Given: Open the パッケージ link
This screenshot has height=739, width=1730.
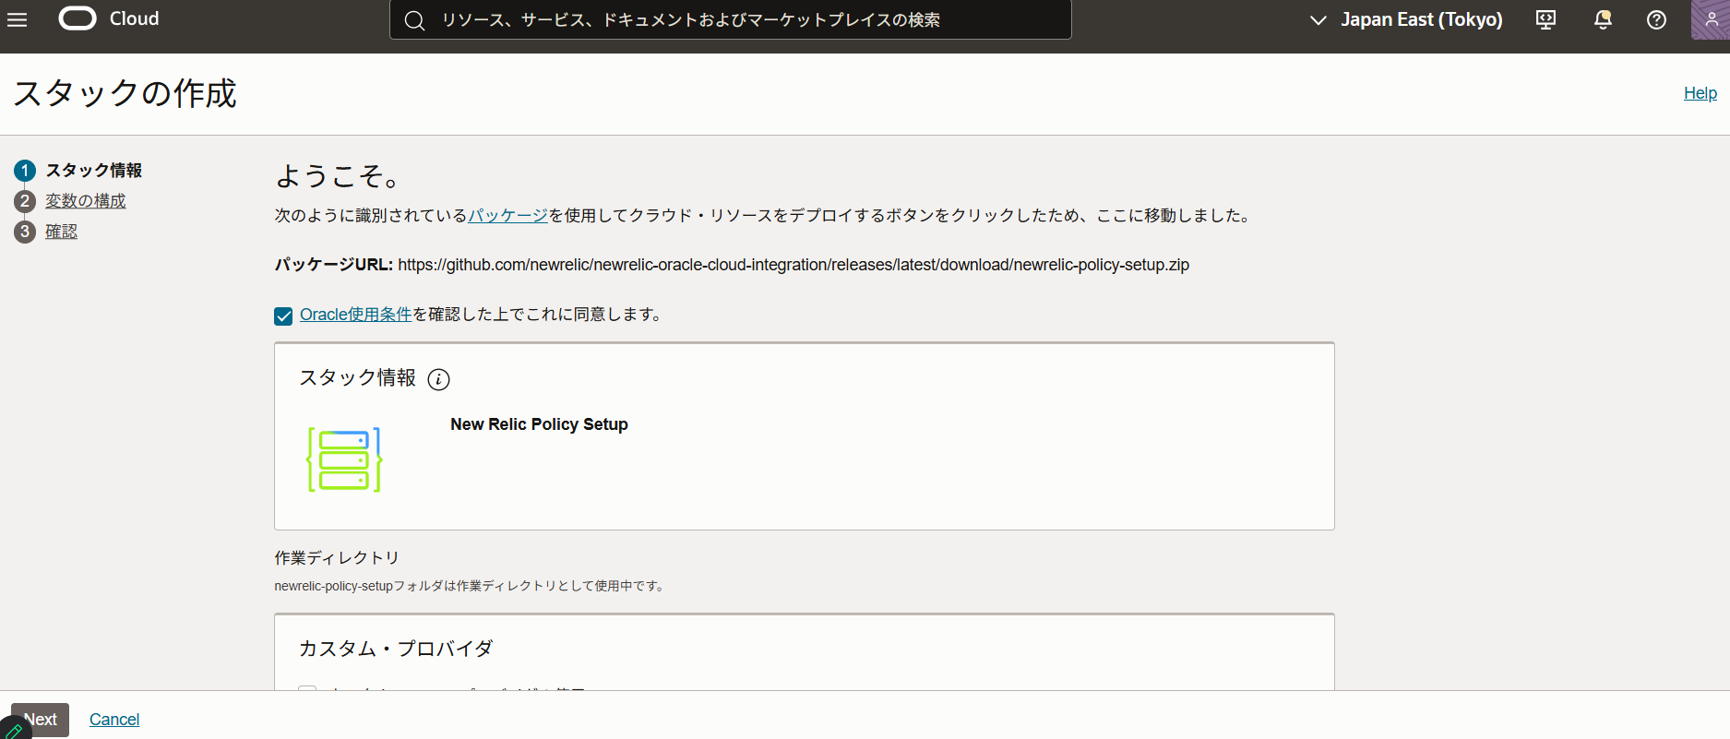Looking at the screenshot, I should [x=507, y=215].
